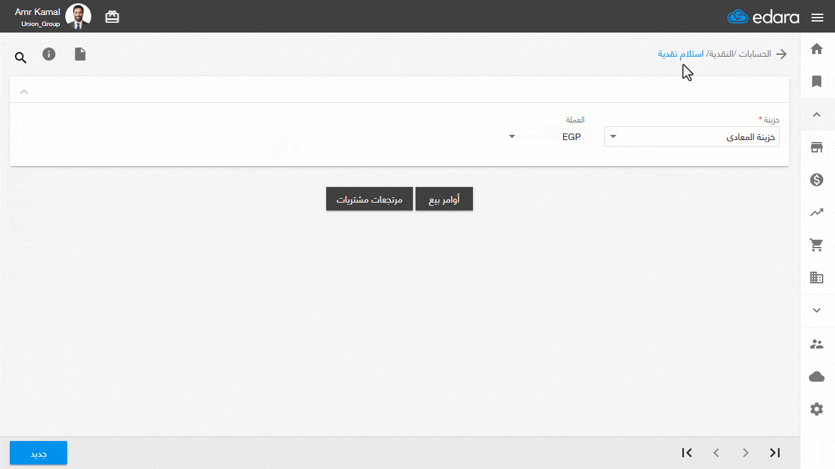Screen dimensions: 835x469
Task: Collapse sidebar section with up chevron
Action: tap(817, 115)
